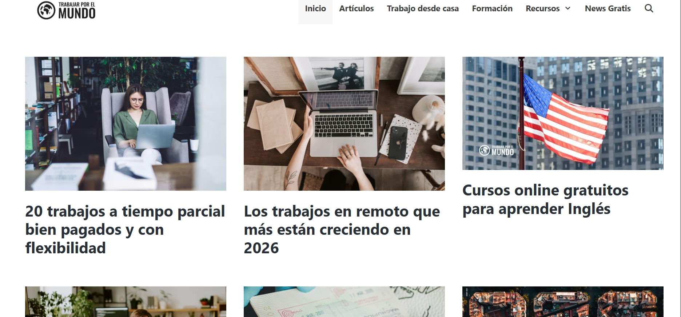Open 'Cursos online gratuitos para aprender Inglés'

(x=545, y=199)
